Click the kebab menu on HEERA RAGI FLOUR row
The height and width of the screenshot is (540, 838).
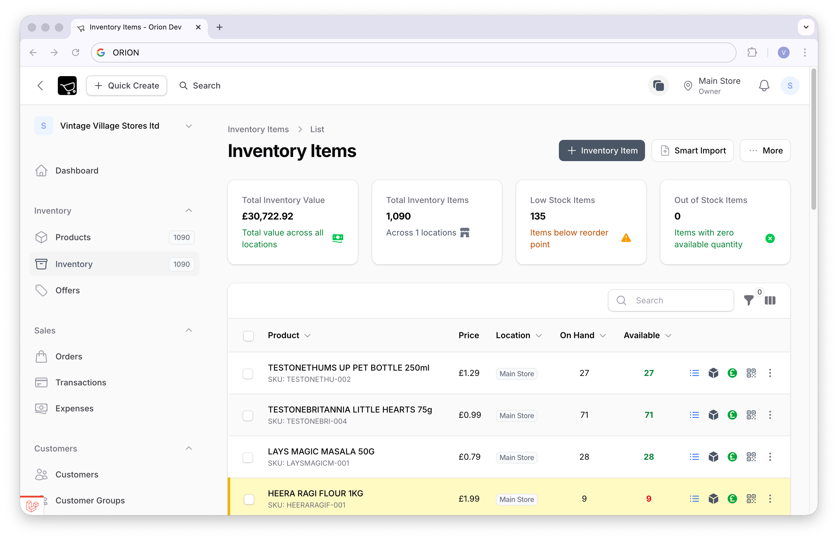click(x=770, y=498)
